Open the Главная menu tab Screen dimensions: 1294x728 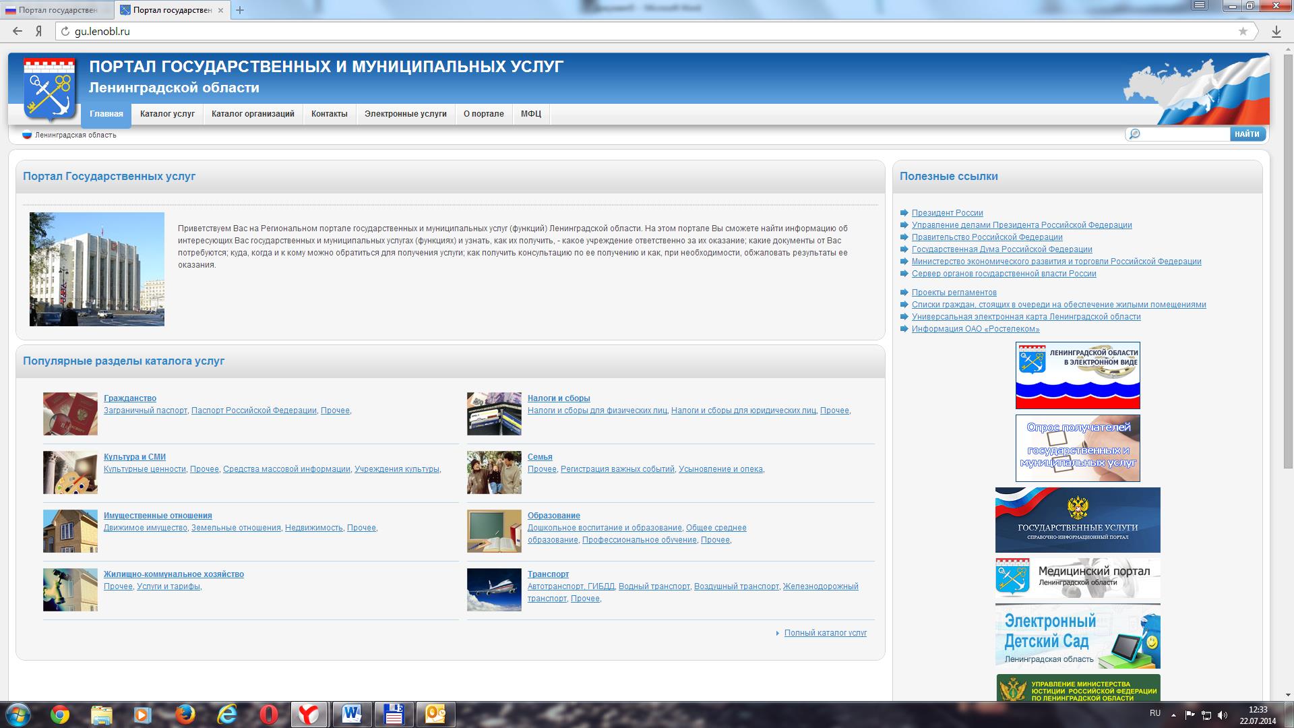click(106, 114)
